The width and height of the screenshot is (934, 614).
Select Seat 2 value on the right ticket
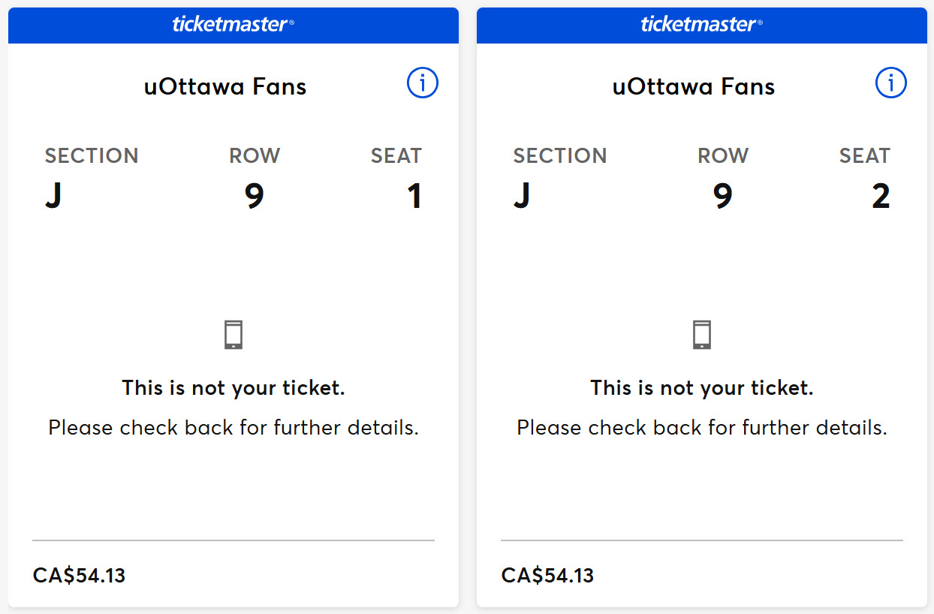[x=884, y=194]
